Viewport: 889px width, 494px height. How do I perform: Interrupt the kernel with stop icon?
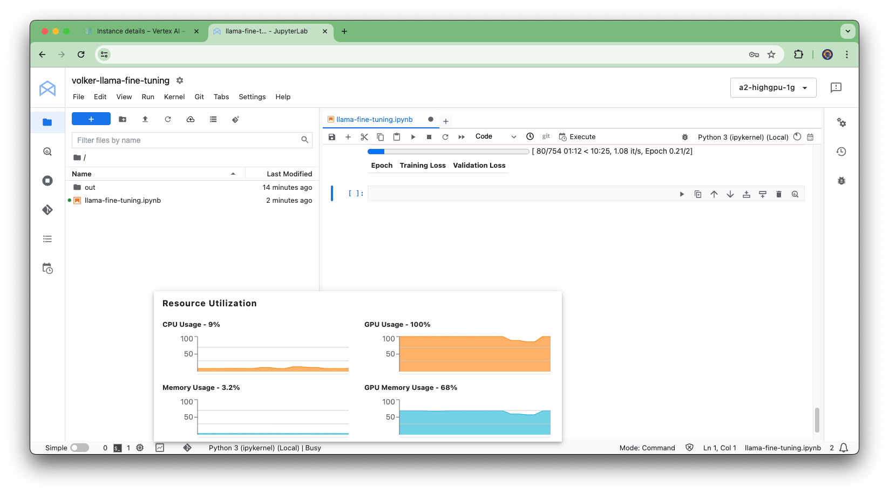click(x=429, y=137)
